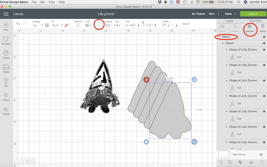
Task: Toggle visibility of second Shape of Jolly Gnome
Action: pyautogui.click(x=264, y=65)
